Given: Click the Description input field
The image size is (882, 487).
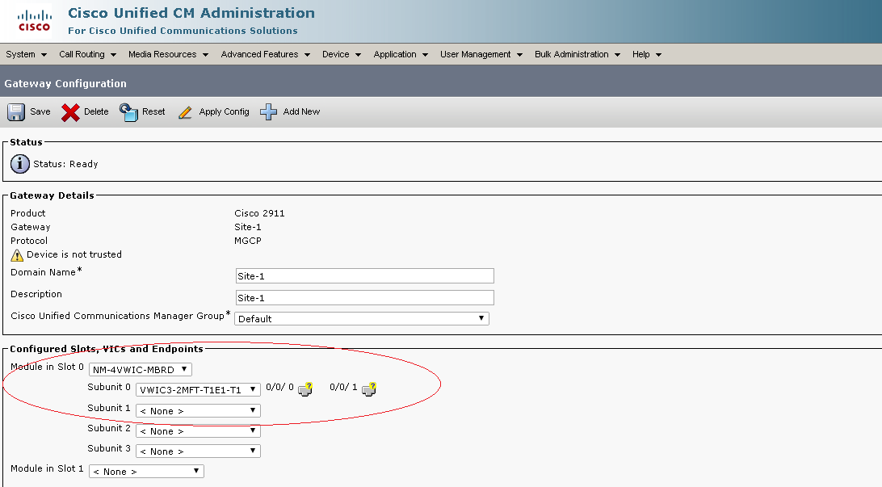Looking at the screenshot, I should (x=364, y=298).
